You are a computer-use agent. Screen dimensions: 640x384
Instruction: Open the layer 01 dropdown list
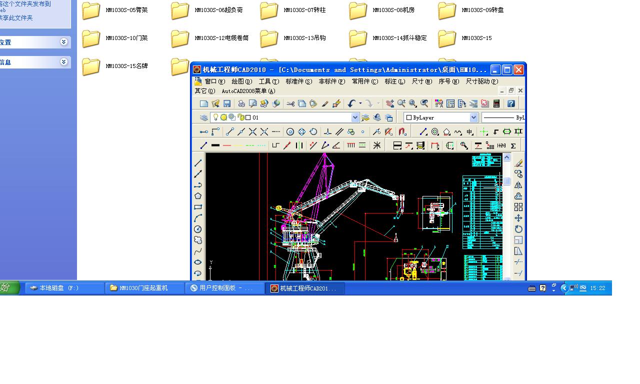click(355, 117)
